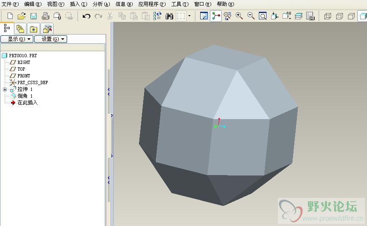The width and height of the screenshot is (367, 226).
Task: Click the Paste Special icon
Action: point(146,16)
